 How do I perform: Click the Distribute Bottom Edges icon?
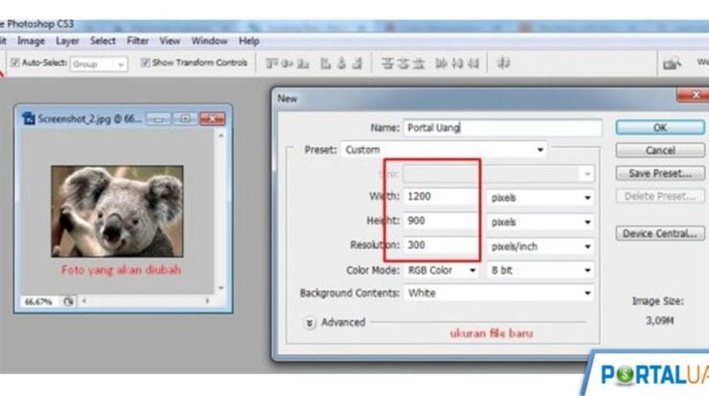pos(419,64)
